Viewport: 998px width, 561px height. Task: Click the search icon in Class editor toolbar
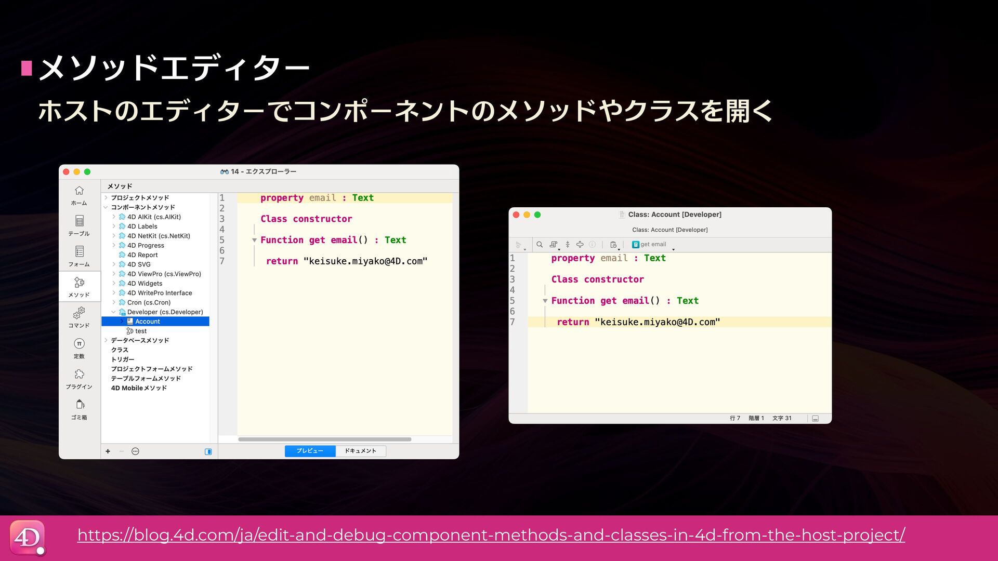pyautogui.click(x=540, y=245)
